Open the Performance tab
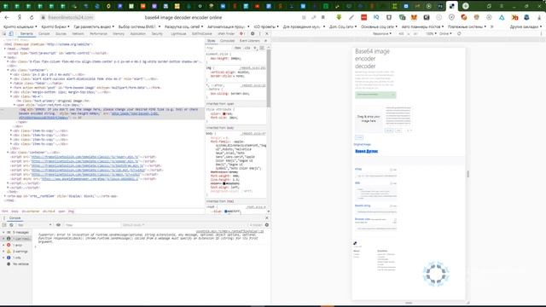The width and height of the screenshot is (546, 307). pos(99,34)
